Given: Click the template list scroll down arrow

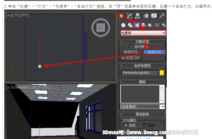Looking at the screenshot, I should click(x=162, y=101).
